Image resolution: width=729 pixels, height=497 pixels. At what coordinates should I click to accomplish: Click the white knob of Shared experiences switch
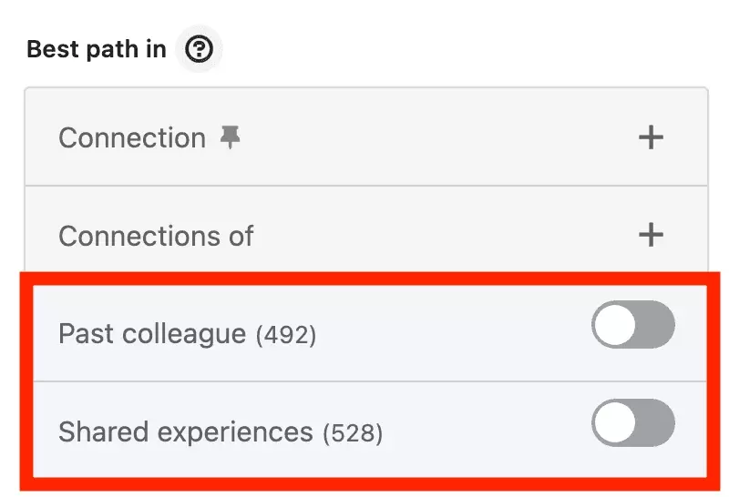pos(615,422)
